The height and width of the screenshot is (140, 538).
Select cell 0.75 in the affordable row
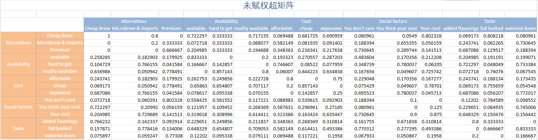[x=331, y=79]
